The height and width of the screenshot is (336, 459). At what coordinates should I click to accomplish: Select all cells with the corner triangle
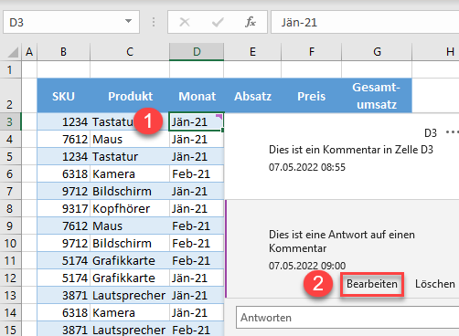(13, 52)
